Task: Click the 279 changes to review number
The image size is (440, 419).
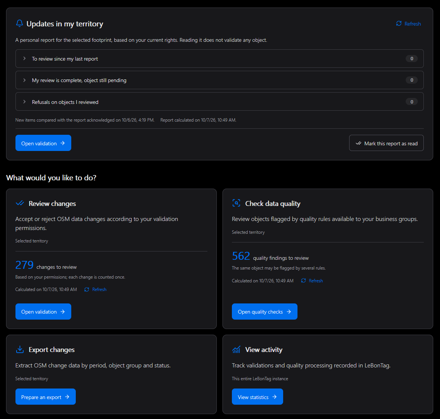Action: pyautogui.click(x=25, y=265)
